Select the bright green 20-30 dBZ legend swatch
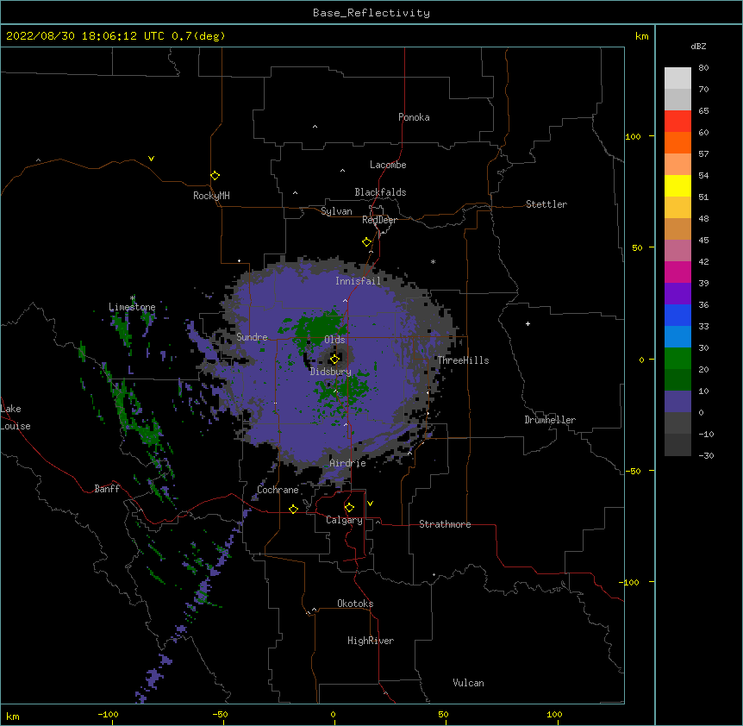Viewport: 743px width, 726px height. pyautogui.click(x=677, y=359)
